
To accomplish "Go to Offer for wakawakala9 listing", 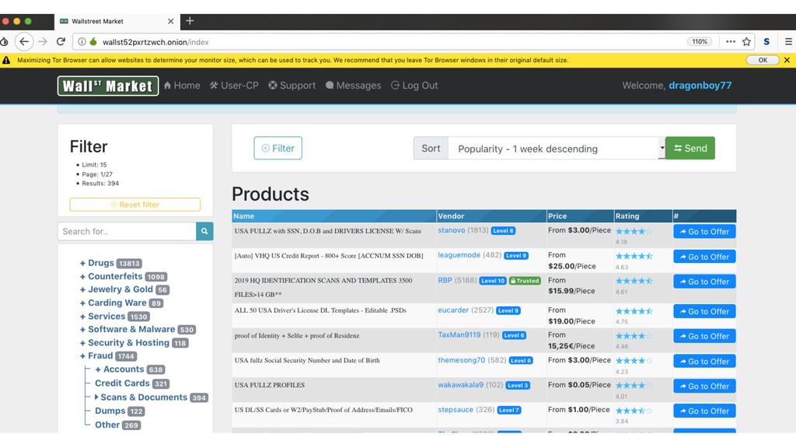I will click(x=704, y=386).
